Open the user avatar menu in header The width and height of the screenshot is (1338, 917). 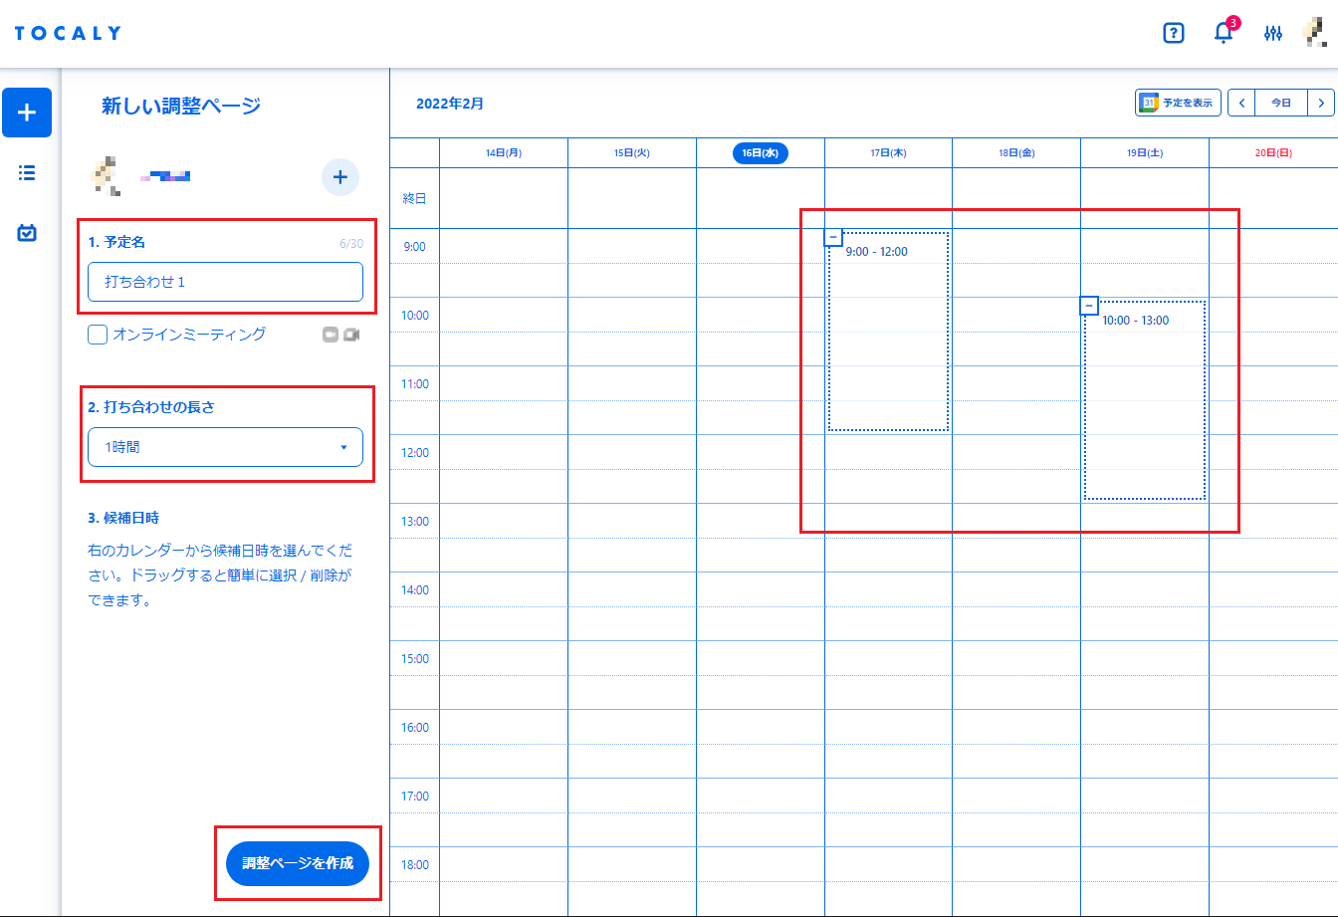(1314, 33)
